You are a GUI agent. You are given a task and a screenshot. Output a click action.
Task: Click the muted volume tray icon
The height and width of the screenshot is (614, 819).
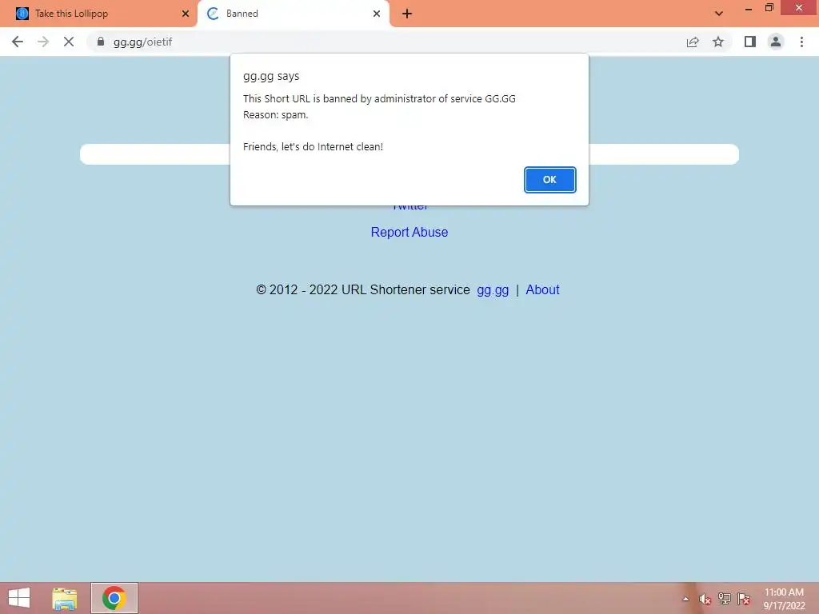705,599
